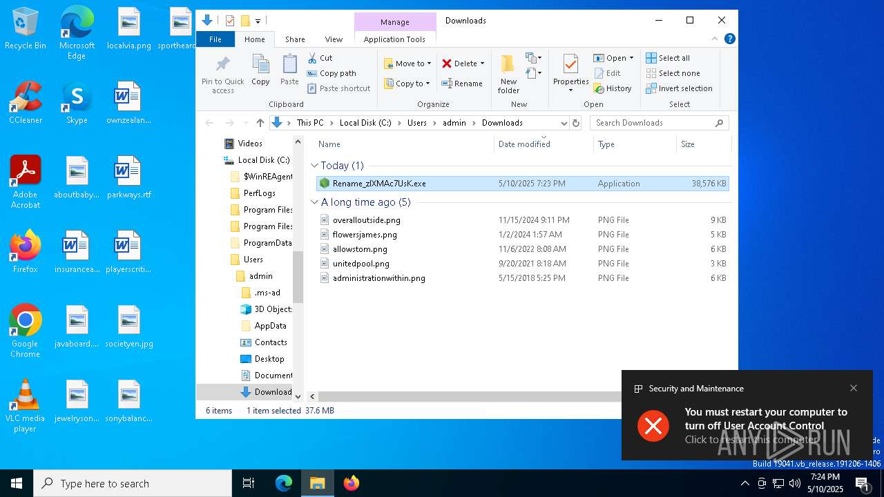Select administrationwithin.png file
The width and height of the screenshot is (884, 497).
[x=522, y=278]
